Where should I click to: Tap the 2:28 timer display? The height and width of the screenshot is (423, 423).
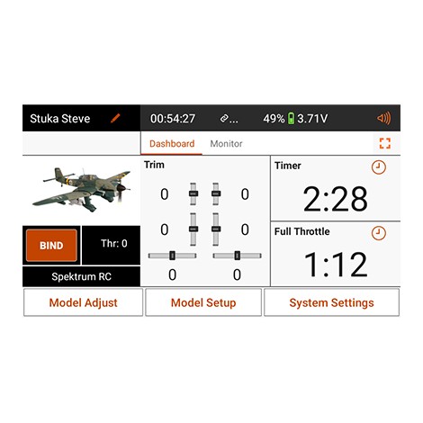pos(335,198)
